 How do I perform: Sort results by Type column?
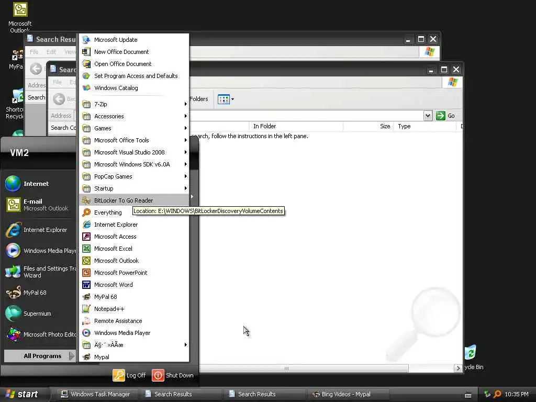pos(425,126)
